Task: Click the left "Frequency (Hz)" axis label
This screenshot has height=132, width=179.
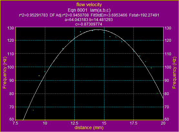Action: coord(5,73)
